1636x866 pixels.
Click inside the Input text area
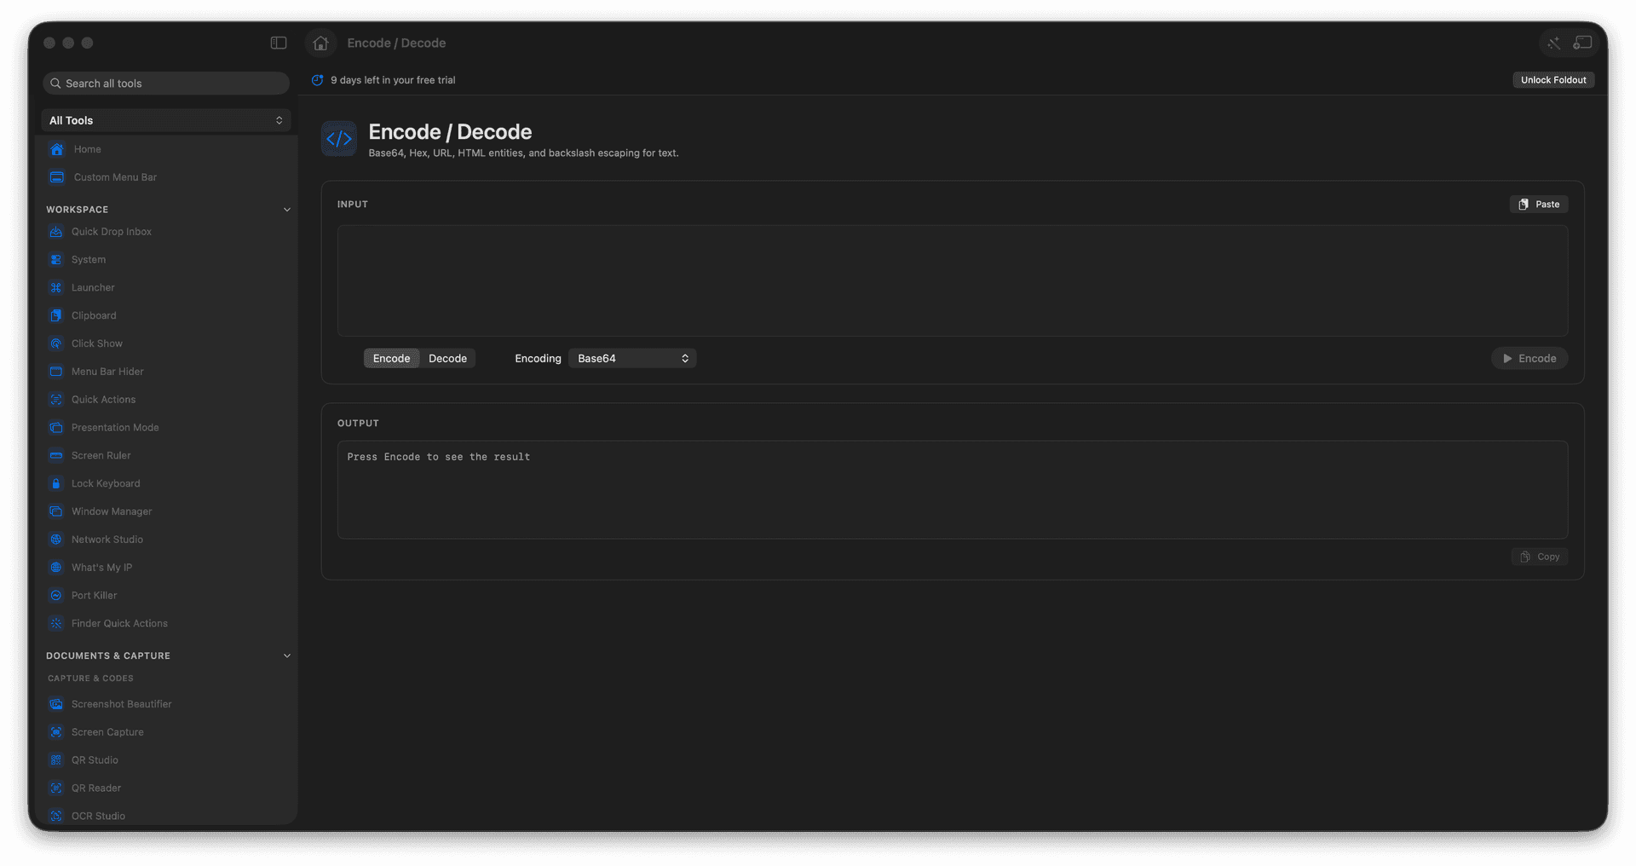pos(953,280)
